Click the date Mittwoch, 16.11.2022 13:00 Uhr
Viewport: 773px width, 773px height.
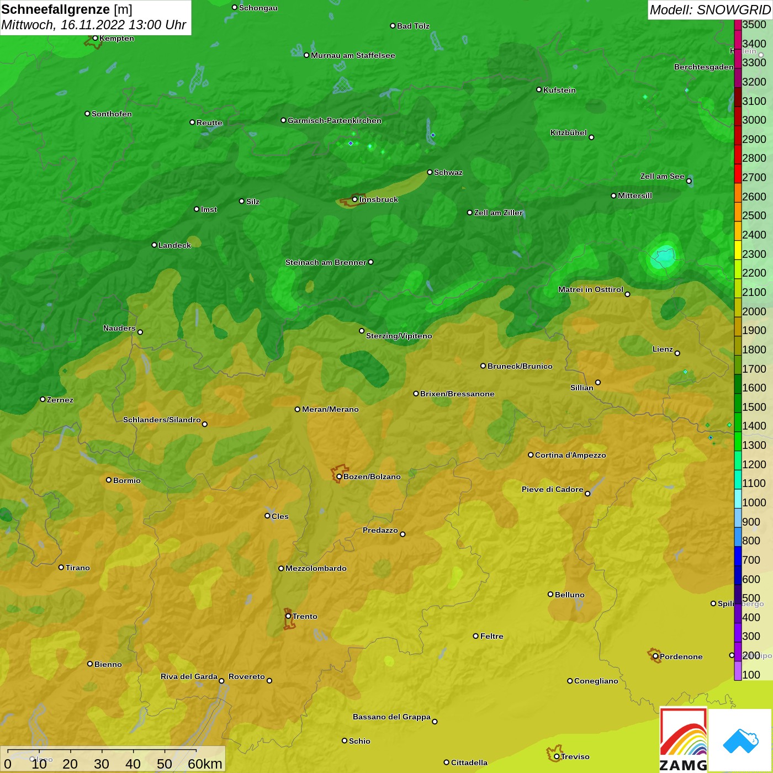(94, 25)
